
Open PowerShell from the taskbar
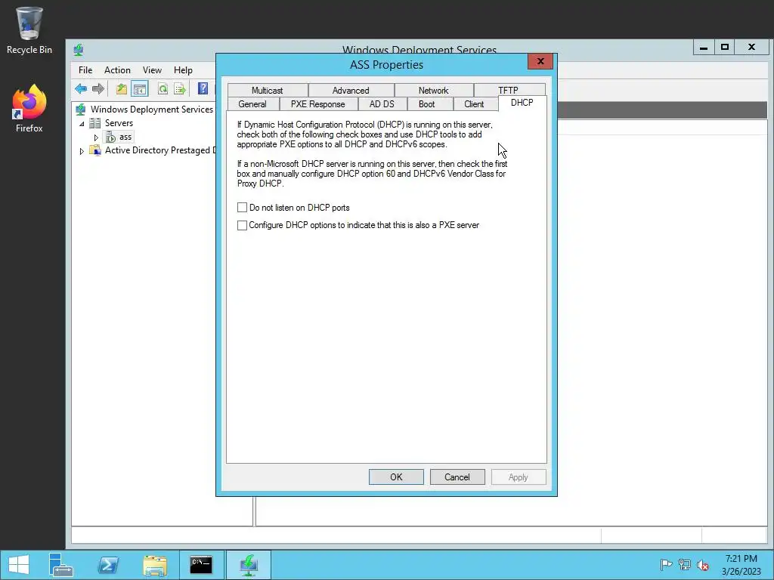(107, 565)
